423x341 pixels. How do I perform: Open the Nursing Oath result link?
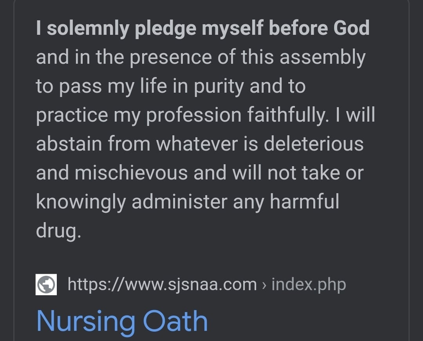pyautogui.click(x=122, y=321)
